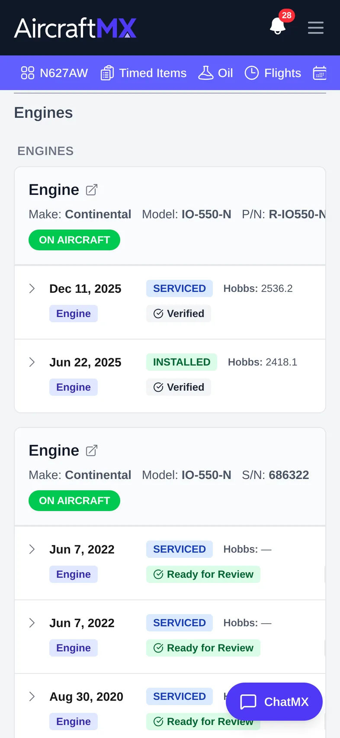The width and height of the screenshot is (340, 738).
Task: Expand the Dec 11, 2025 record
Action: click(32, 288)
